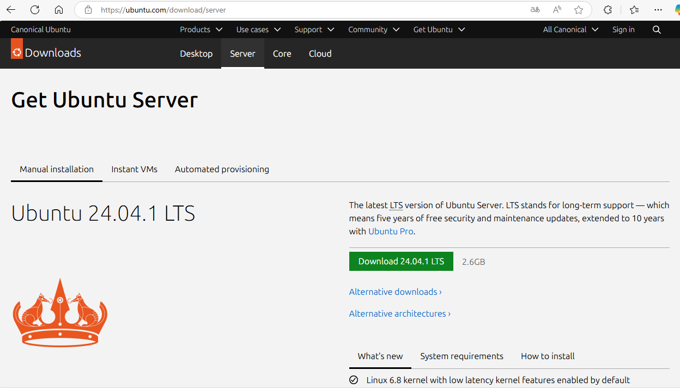Click the Get Ubuntu Server heading
Viewport: 680px width, 388px height.
[104, 100]
